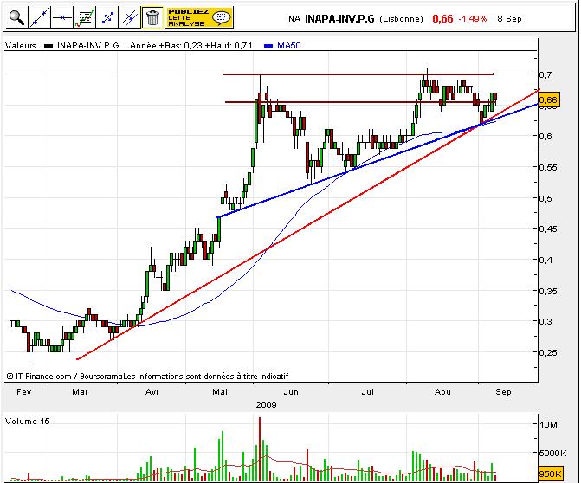Click the 10M volume axis label

pyautogui.click(x=548, y=424)
